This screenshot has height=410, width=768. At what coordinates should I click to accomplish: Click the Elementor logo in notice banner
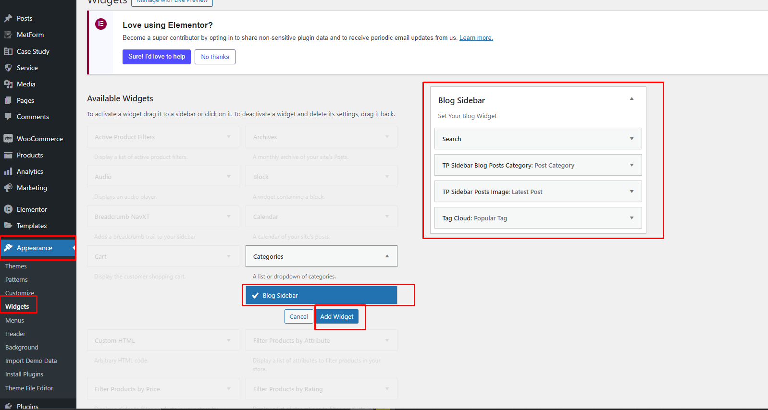[x=101, y=24]
